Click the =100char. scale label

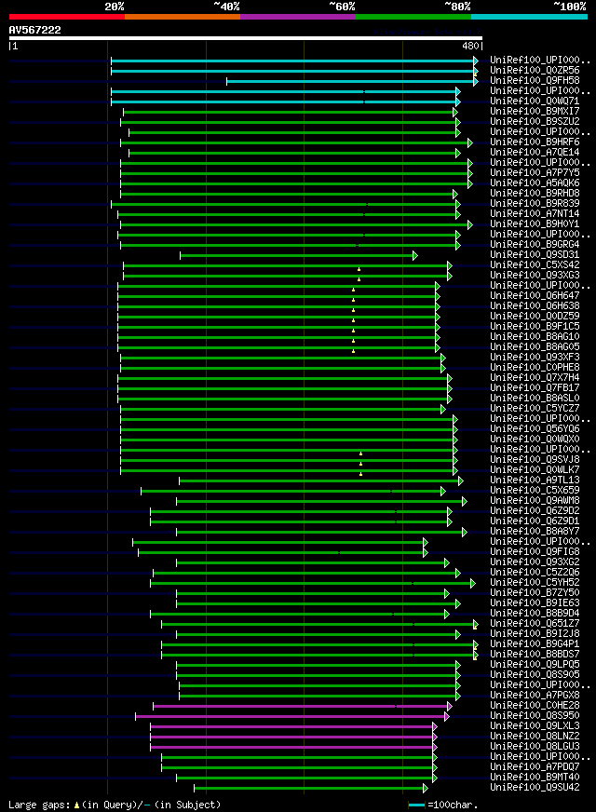pyautogui.click(x=453, y=805)
